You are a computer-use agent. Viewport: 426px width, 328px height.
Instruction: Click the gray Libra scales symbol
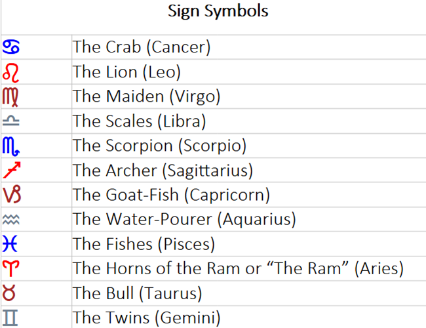11,121
